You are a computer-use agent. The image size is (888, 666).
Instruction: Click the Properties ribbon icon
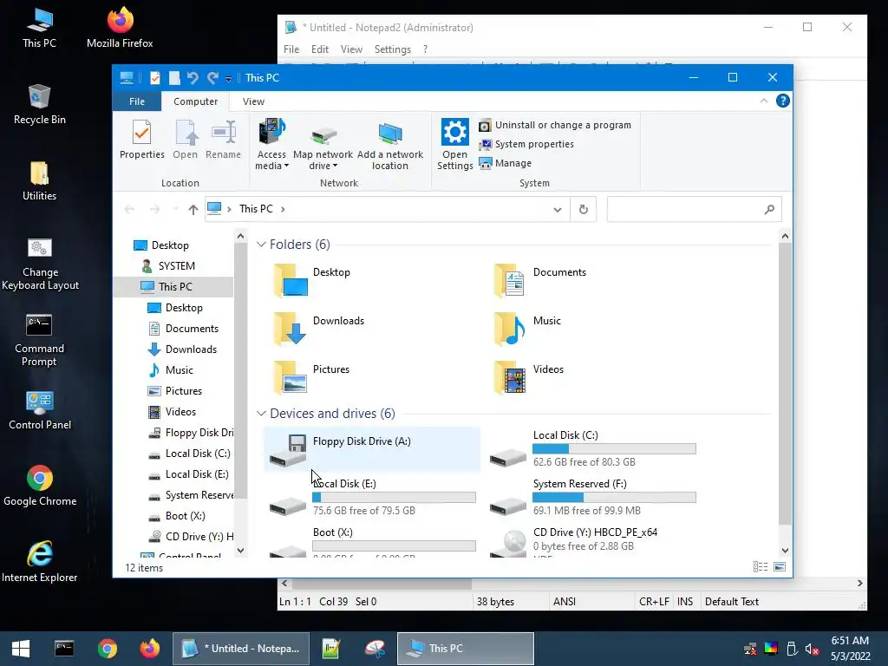[x=141, y=140]
